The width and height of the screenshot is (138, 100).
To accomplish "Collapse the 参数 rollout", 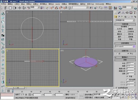I will click(125, 60).
